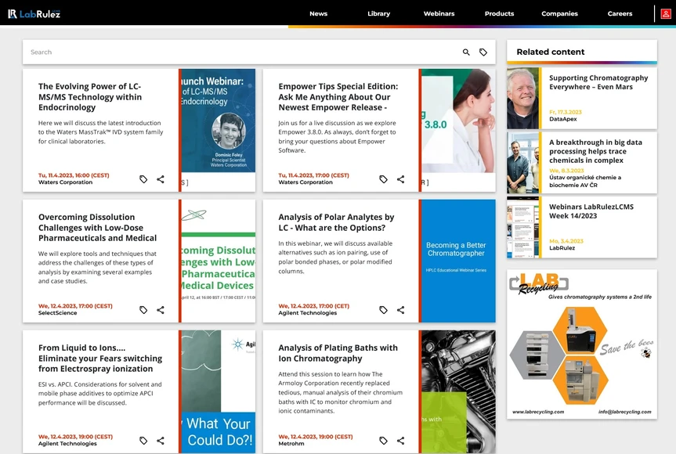Click 'Agilent Technologies' under From Liquid to Ions card

tap(67, 443)
